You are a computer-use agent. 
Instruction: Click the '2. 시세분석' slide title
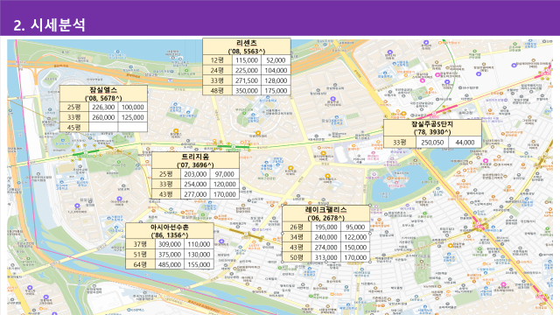(x=49, y=25)
